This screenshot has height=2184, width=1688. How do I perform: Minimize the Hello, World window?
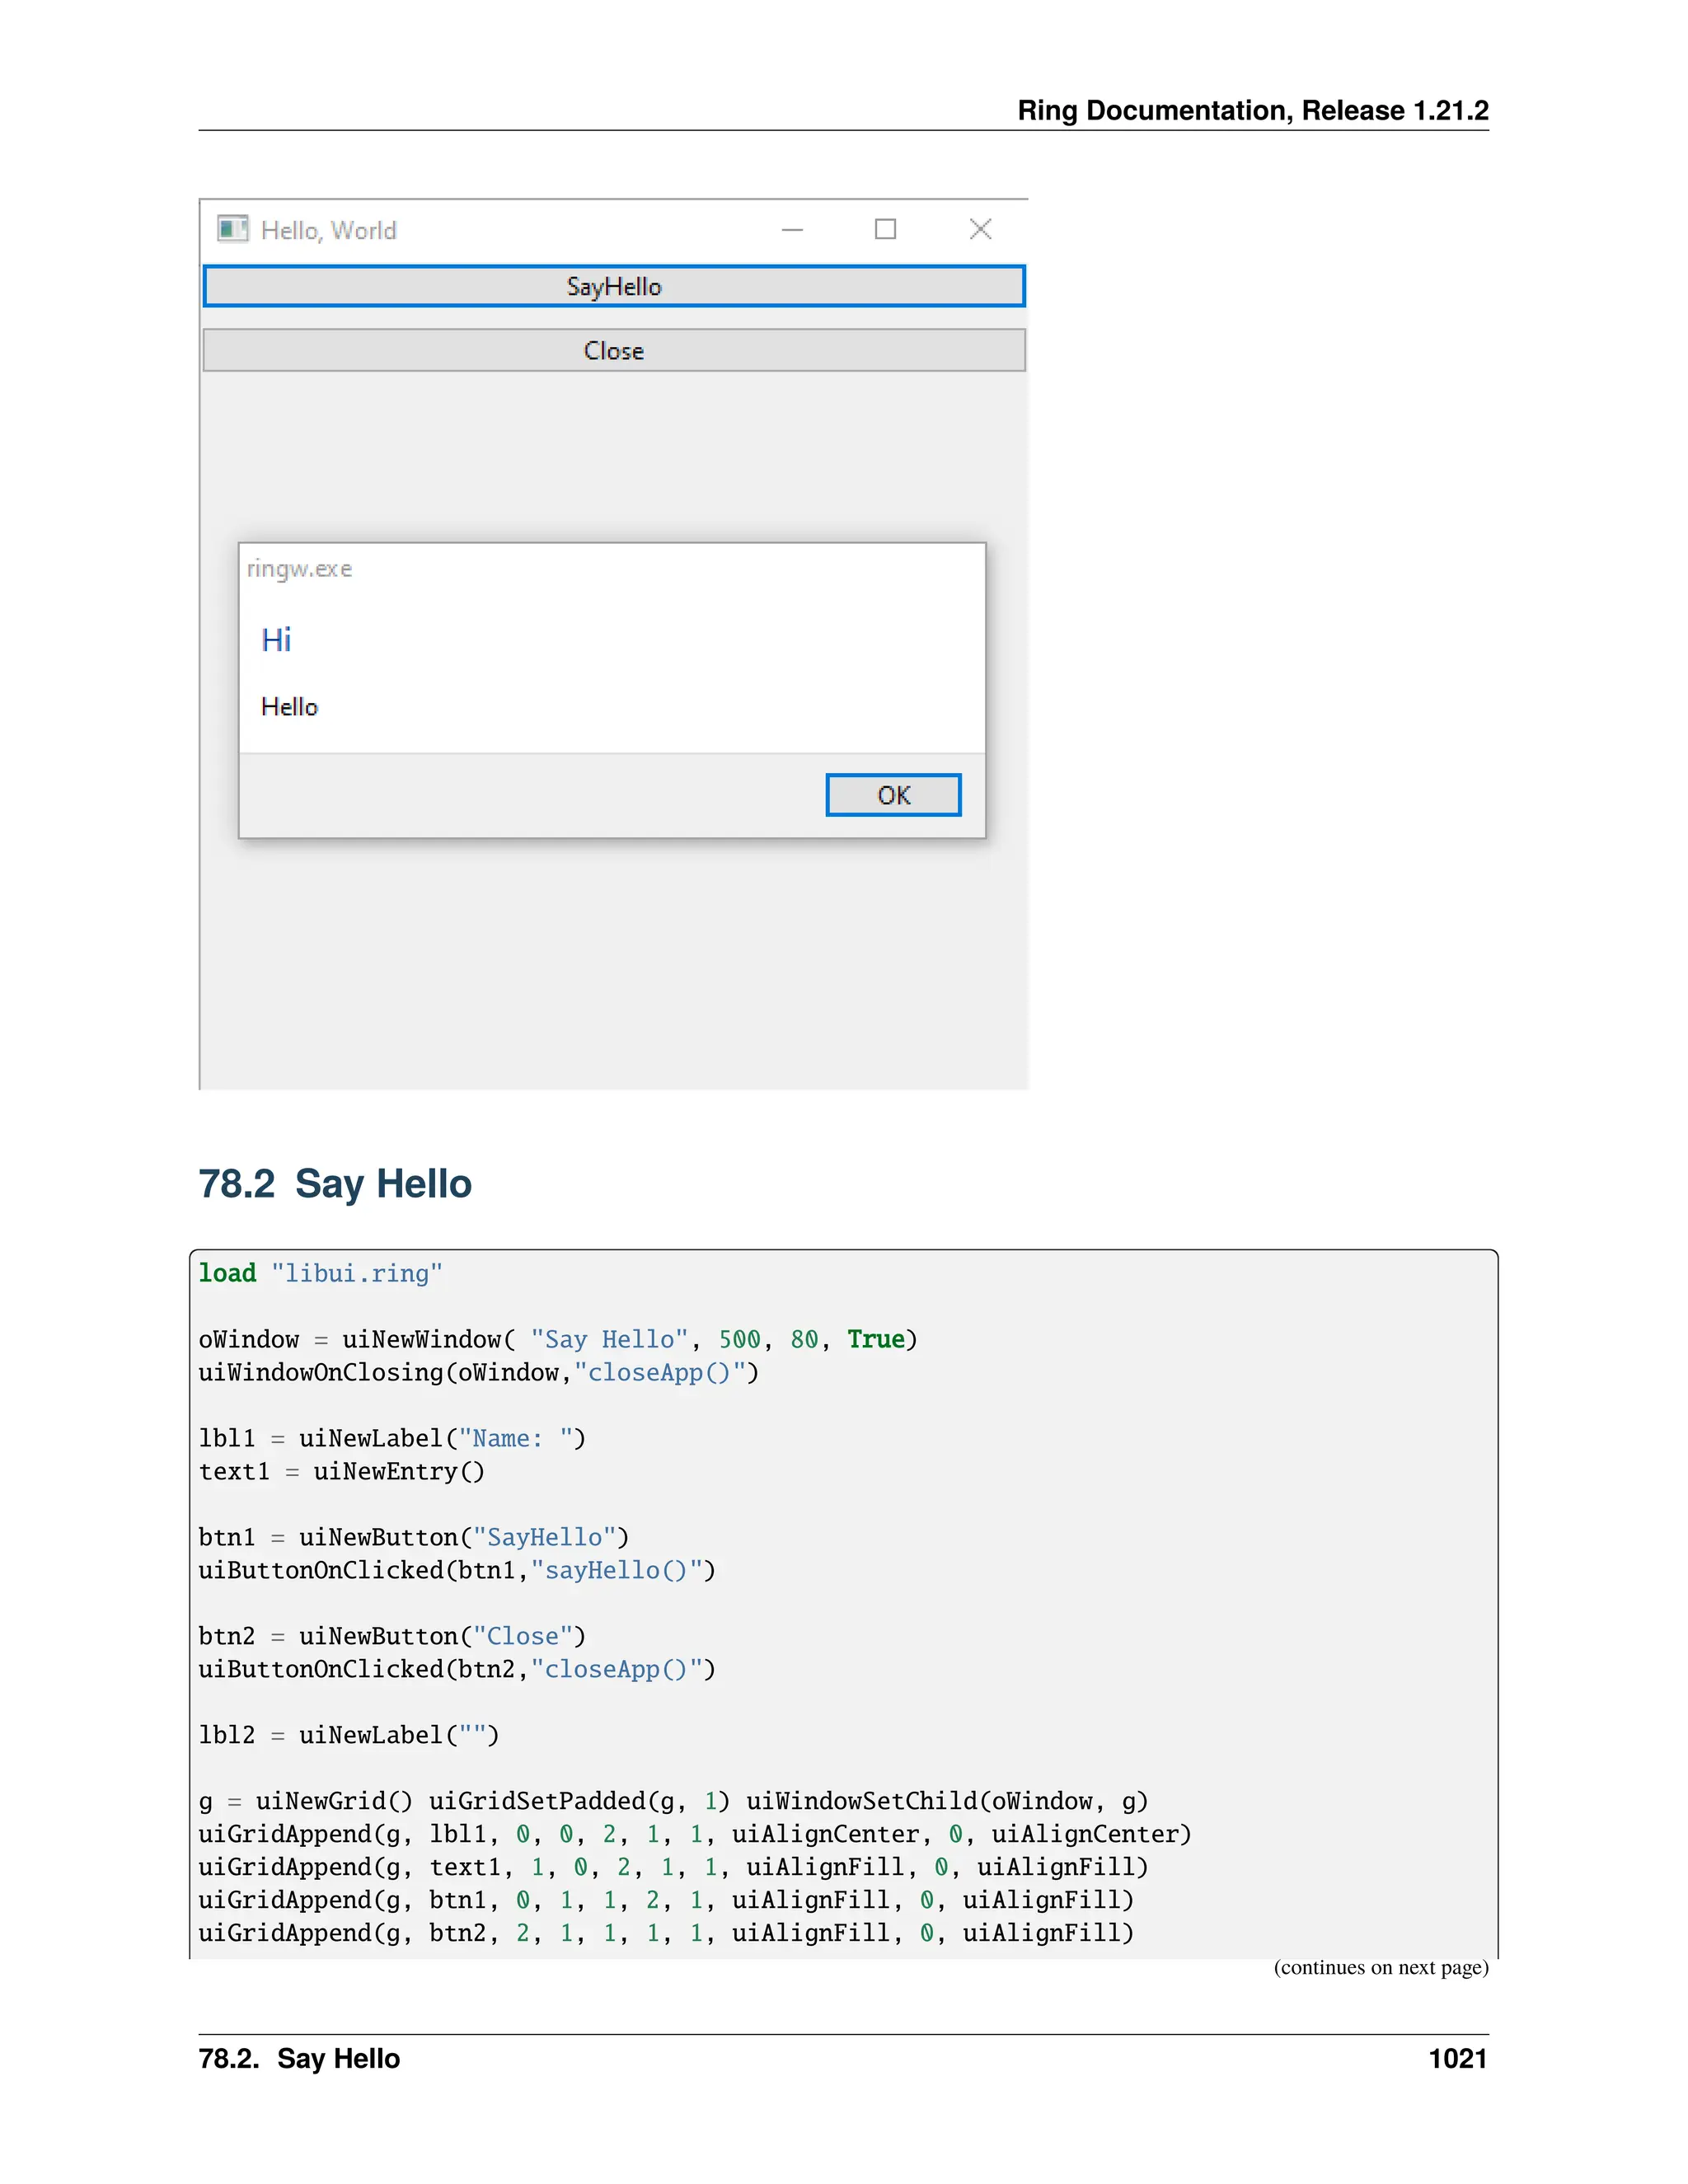(x=792, y=229)
